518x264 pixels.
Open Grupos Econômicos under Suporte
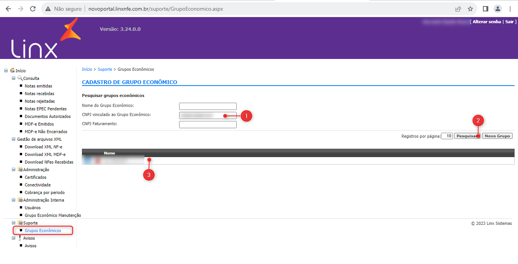pos(43,231)
